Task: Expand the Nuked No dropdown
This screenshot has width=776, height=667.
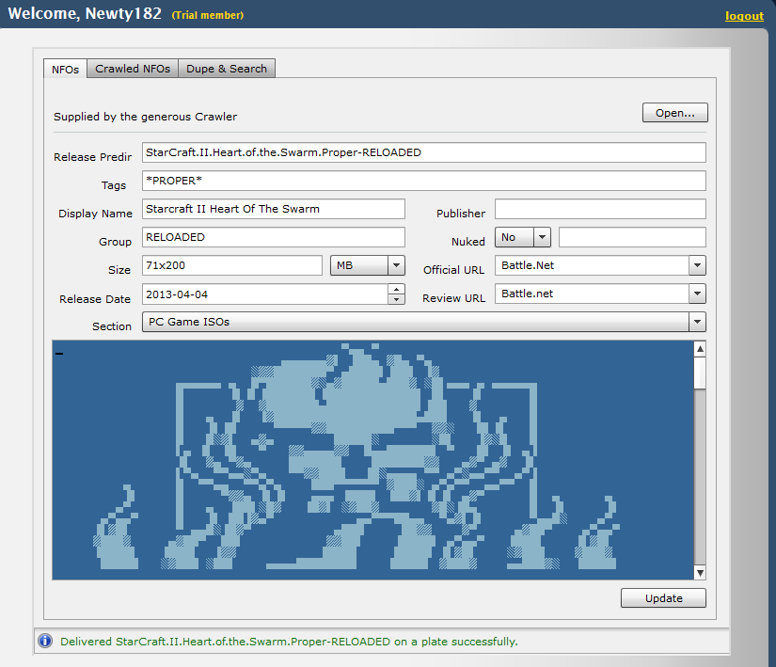Action: click(523, 237)
